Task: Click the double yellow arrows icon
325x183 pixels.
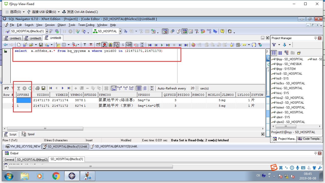Action: [x=244, y=45]
